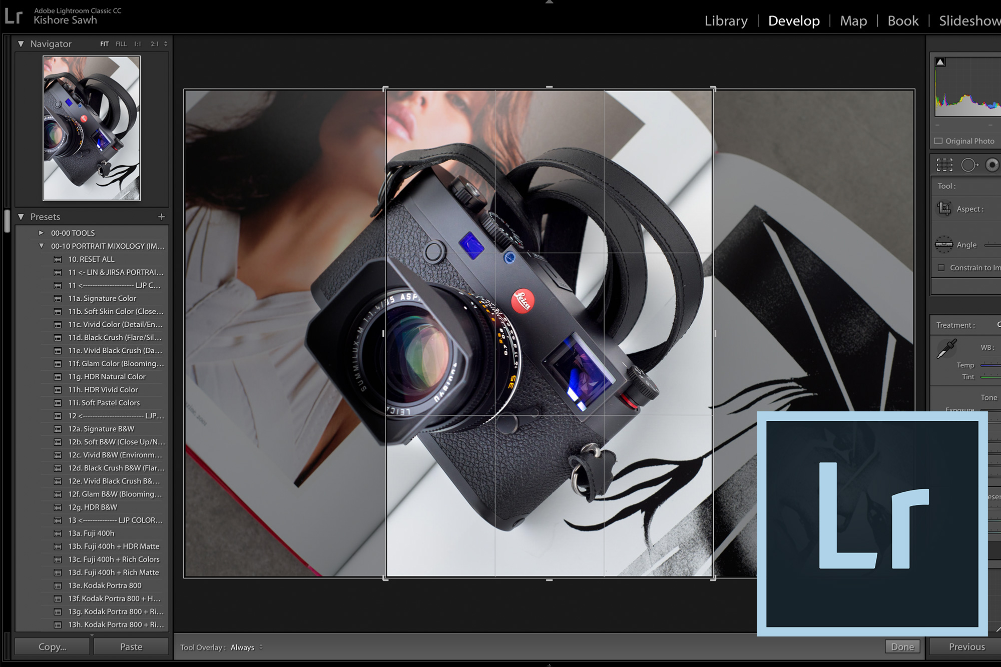Apply preset 13d. Fuji 400h + Rich Matte
This screenshot has width=1001, height=667.
tap(114, 572)
